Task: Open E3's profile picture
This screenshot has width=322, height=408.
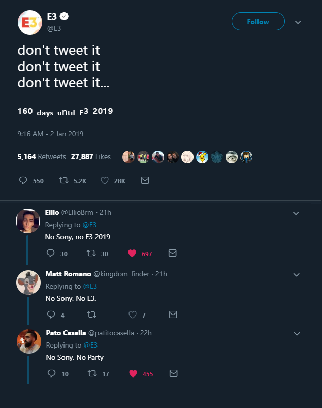Action: pyautogui.click(x=29, y=21)
